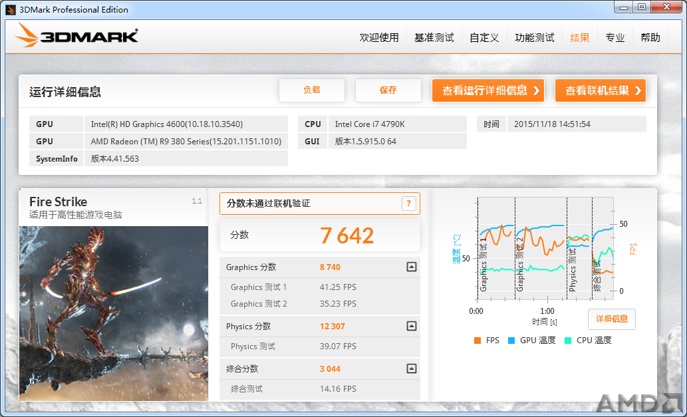This screenshot has width=687, height=417.
Task: Click 查看运行详细信息 button
Action: click(488, 90)
